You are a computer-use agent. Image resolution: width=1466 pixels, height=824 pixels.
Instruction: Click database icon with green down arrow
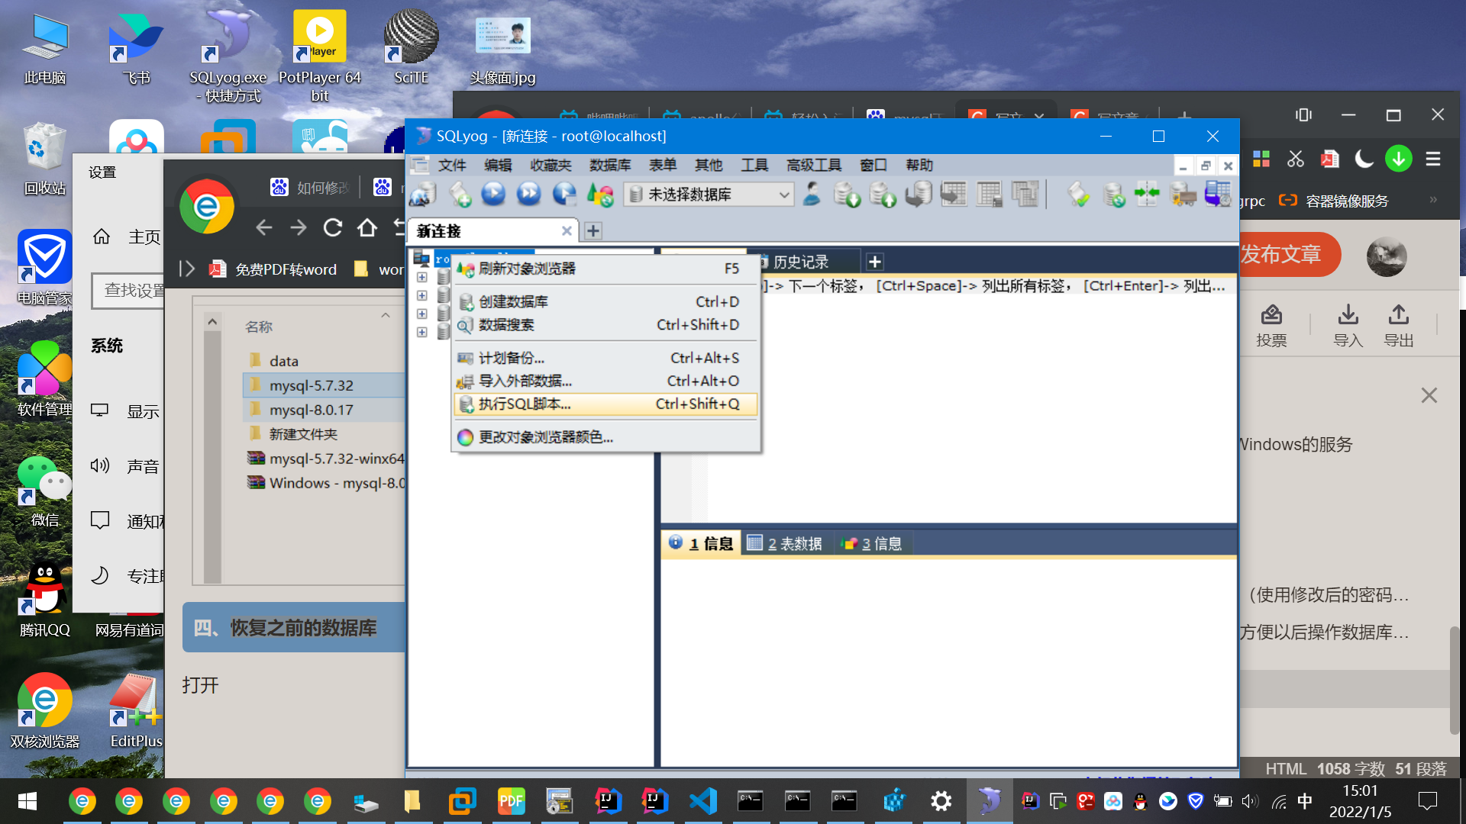[847, 195]
